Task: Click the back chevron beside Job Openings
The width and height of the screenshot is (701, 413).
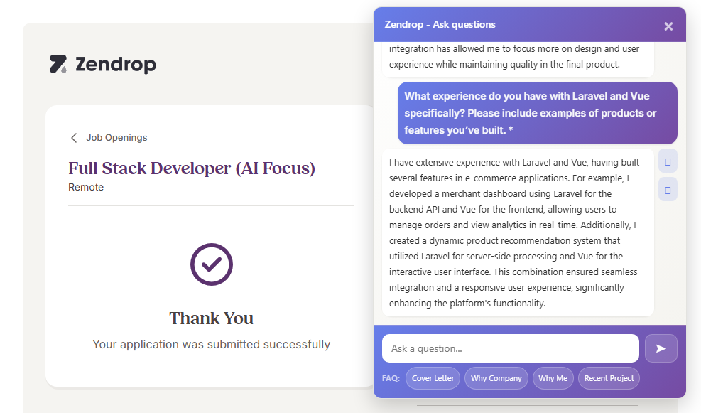Action: [74, 138]
